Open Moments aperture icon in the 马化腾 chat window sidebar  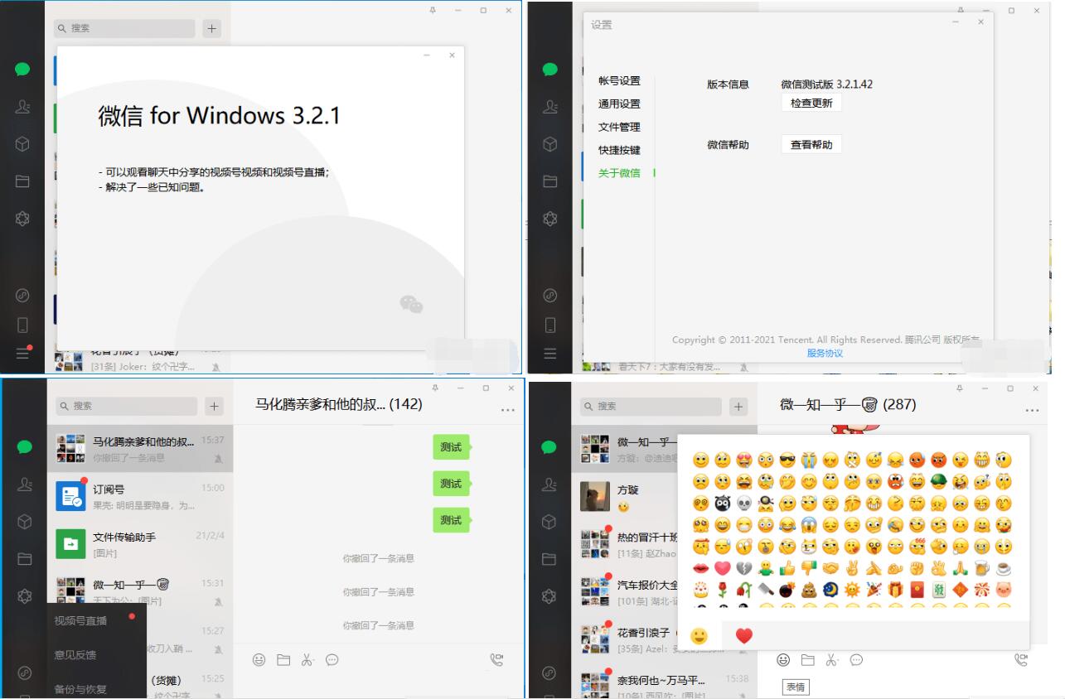tap(25, 596)
